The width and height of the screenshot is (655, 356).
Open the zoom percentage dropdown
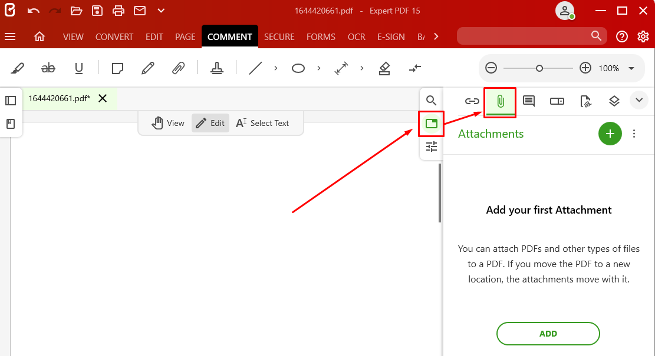point(631,68)
